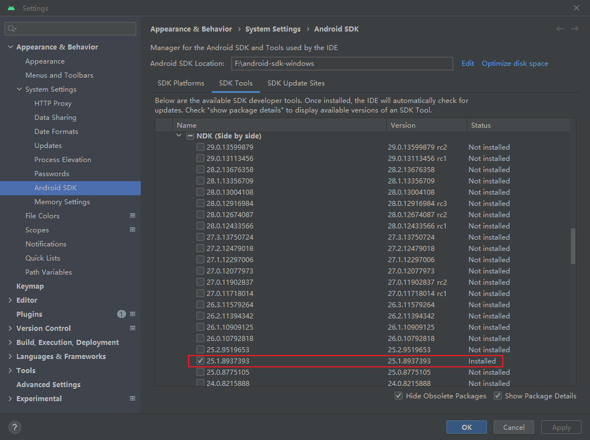Expand the Experimental section
Viewport: 590px width, 440px height.
[x=10, y=398]
